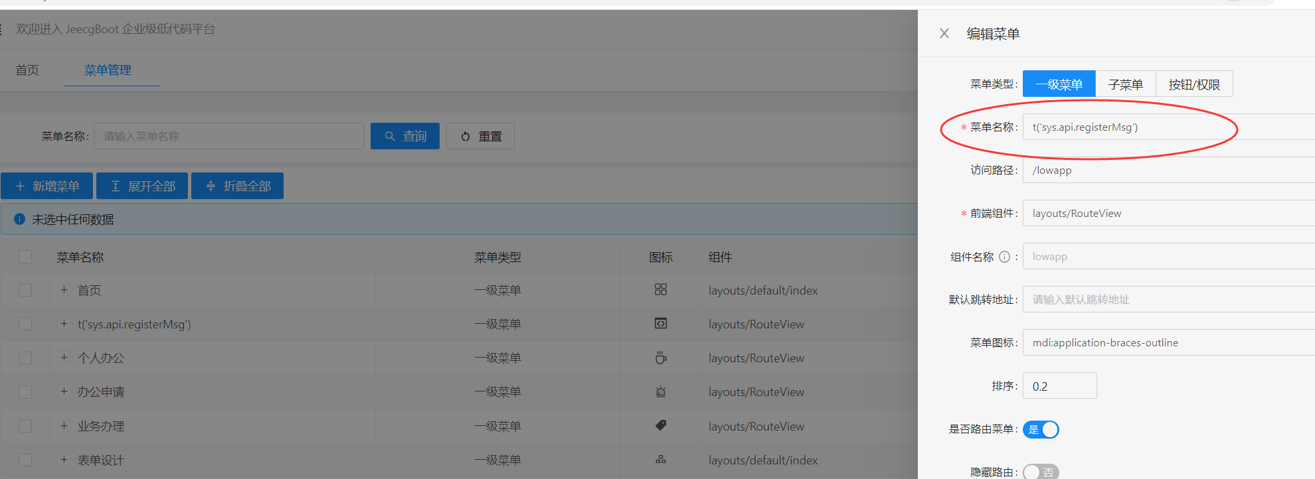
Task: Click the icon in the t('sys.api.registerMsg') row
Action: (661, 323)
